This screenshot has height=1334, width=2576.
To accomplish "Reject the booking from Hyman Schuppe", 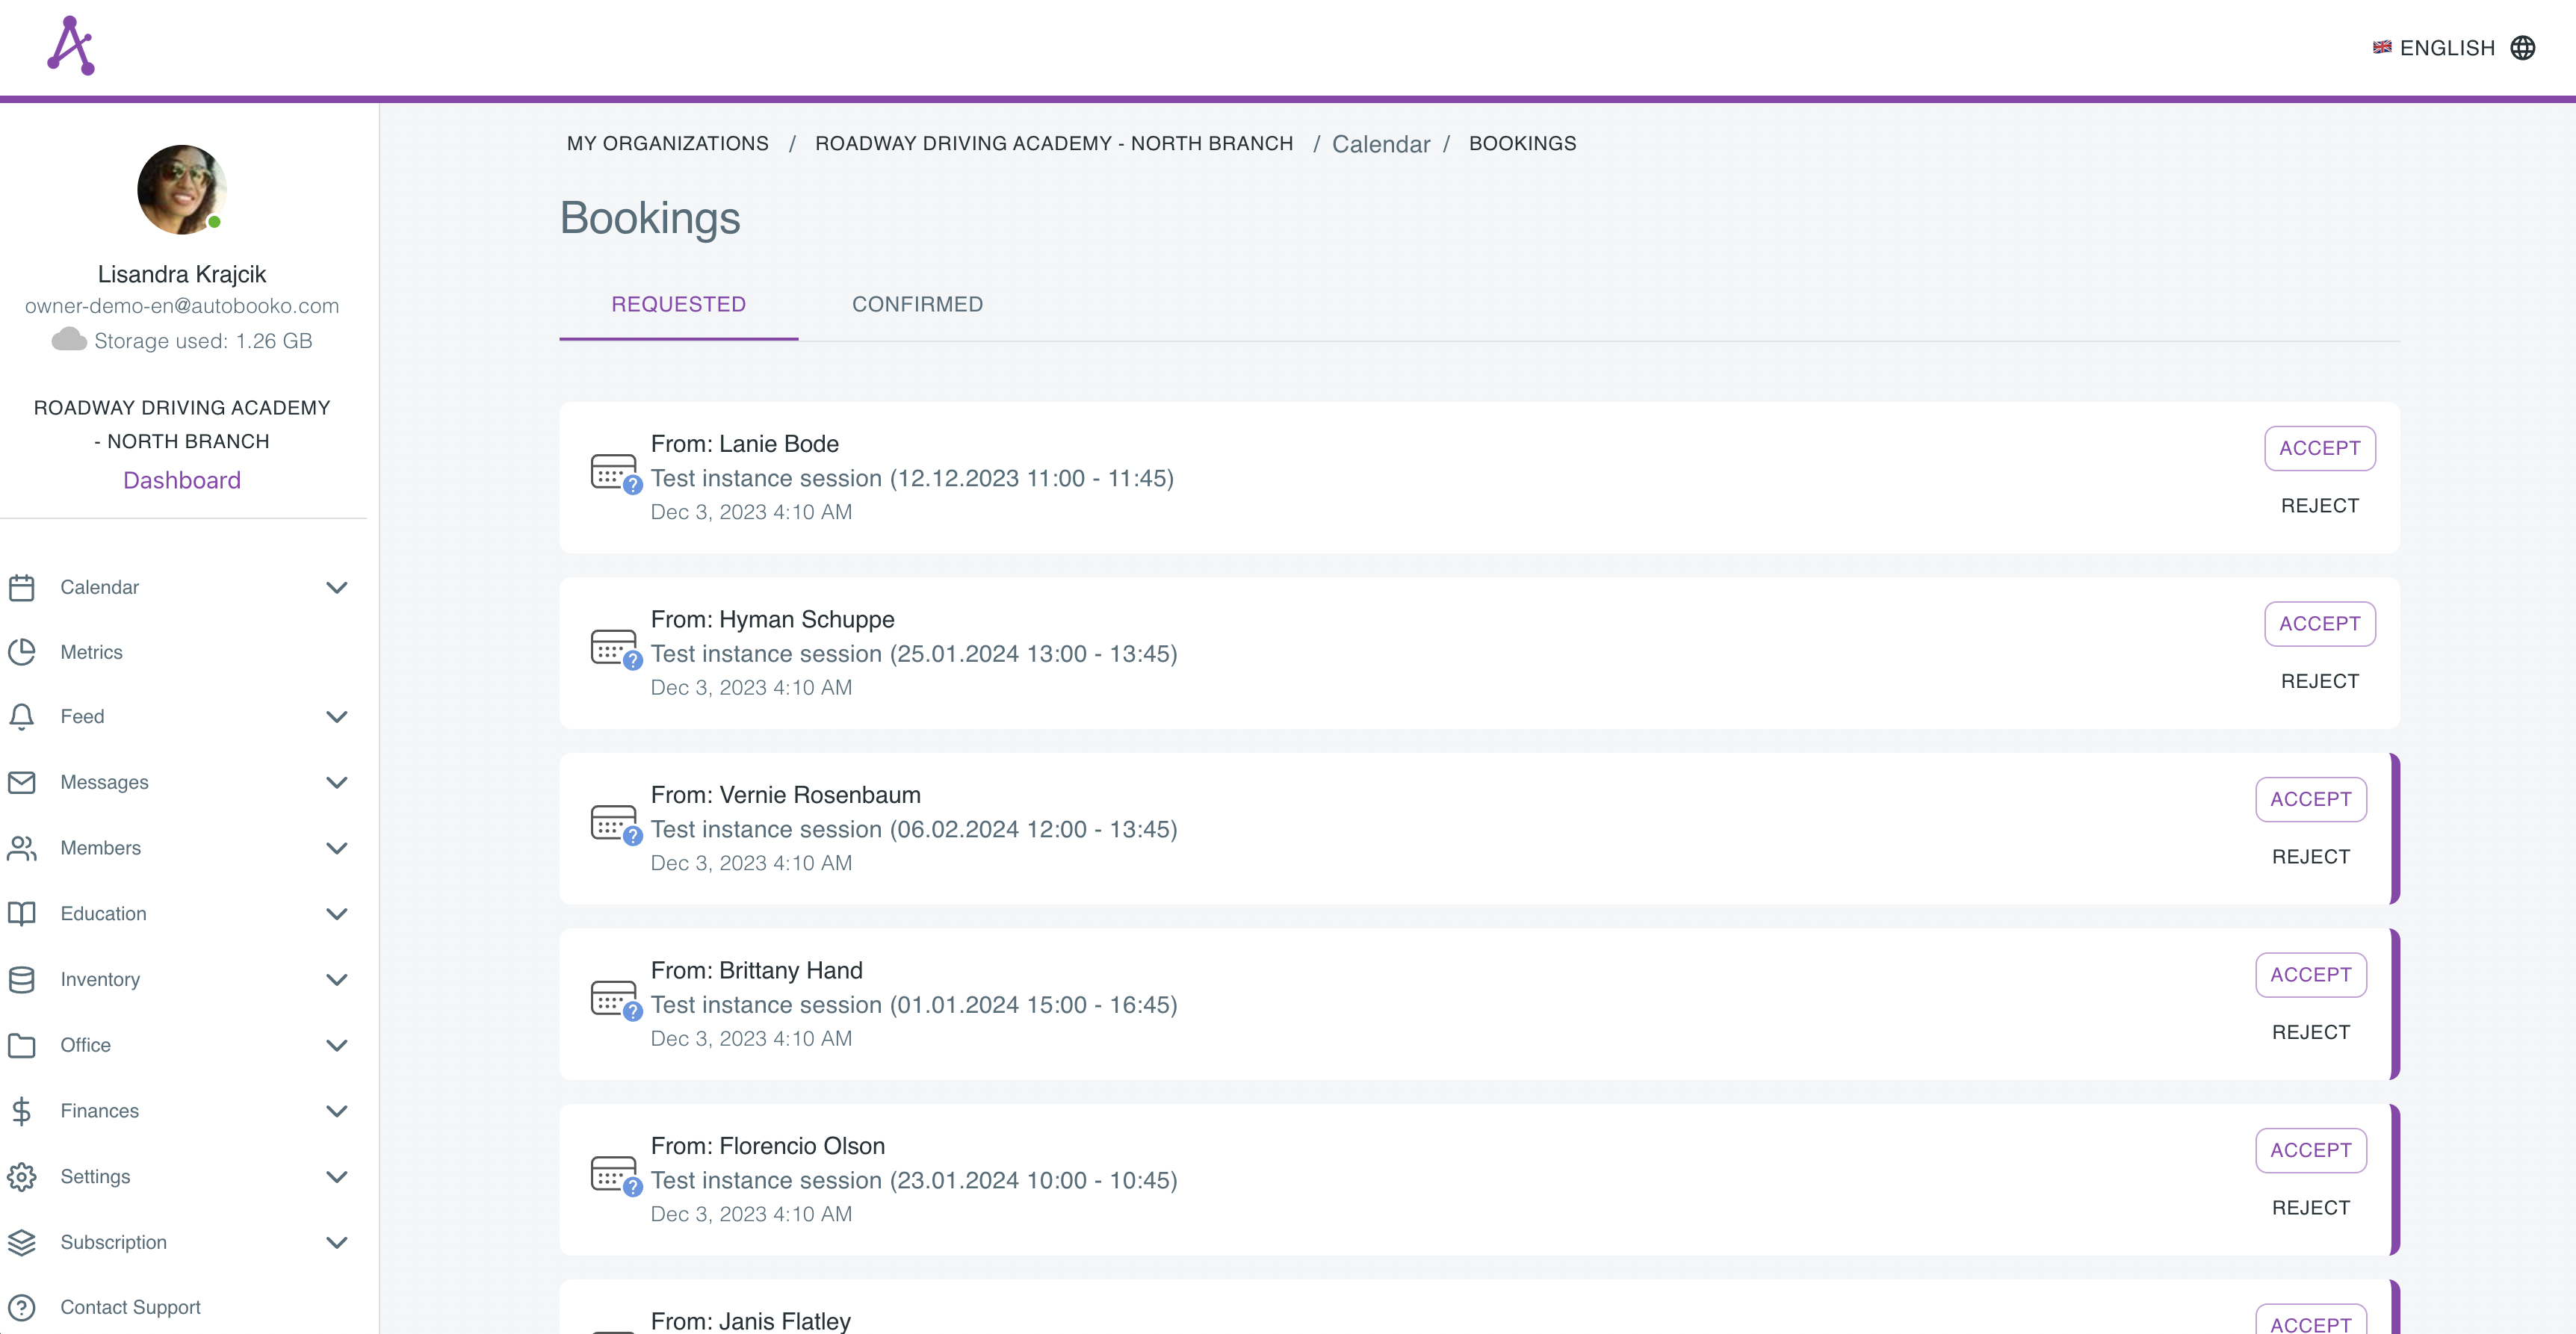I will 2319,680.
